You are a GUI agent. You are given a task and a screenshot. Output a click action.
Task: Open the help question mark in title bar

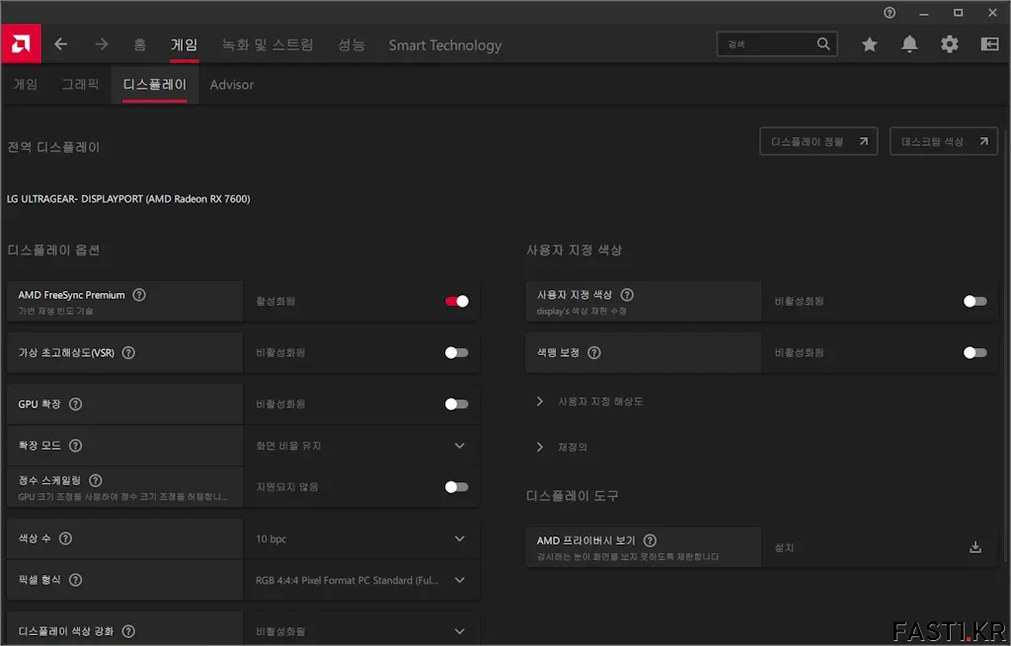coord(890,13)
